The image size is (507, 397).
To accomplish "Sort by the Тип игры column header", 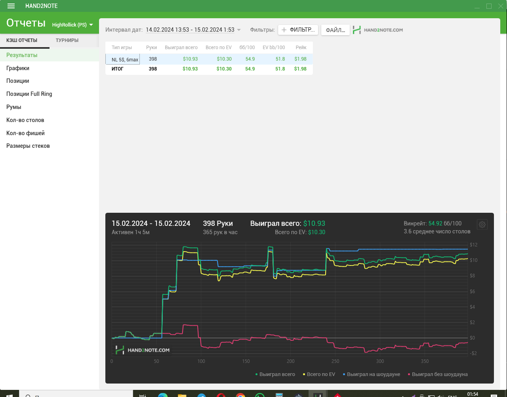I will [122, 48].
